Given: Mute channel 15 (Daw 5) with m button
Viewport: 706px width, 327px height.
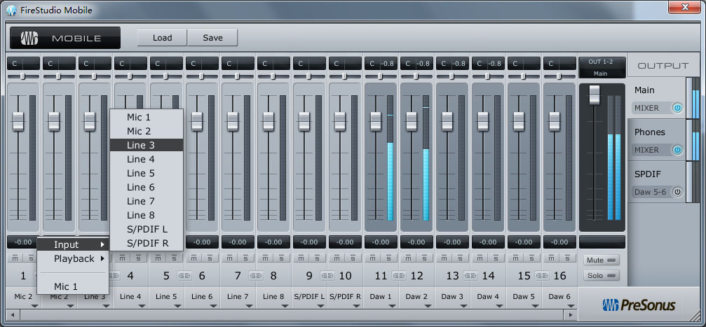Looking at the screenshot, I should (516, 258).
